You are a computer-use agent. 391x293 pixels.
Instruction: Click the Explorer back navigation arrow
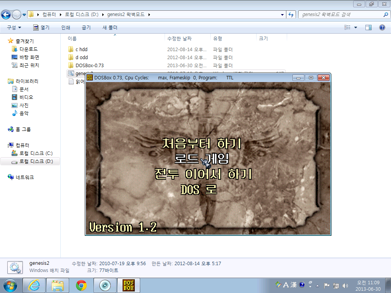pyautogui.click(x=6, y=15)
